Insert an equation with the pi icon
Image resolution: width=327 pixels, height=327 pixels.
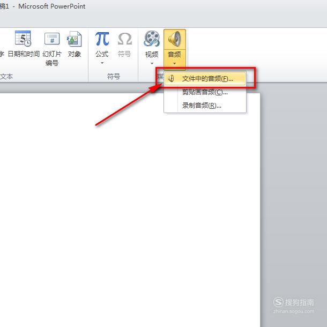[x=102, y=39]
